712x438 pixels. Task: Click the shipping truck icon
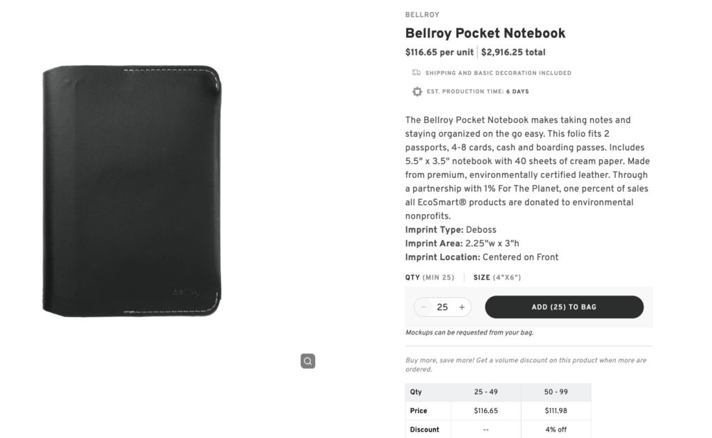416,72
